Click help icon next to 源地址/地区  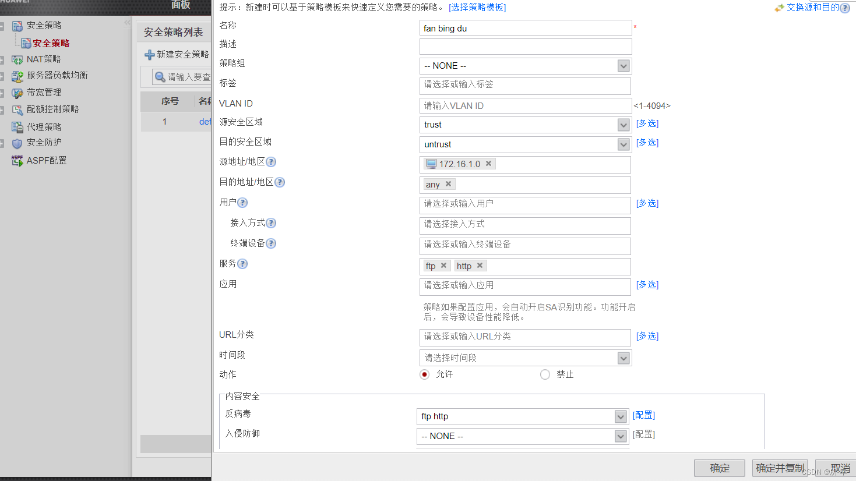click(x=271, y=162)
